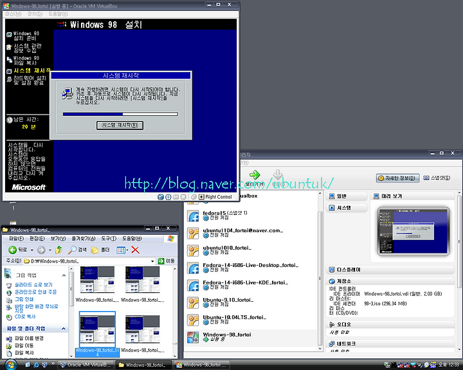Open the Back button history dropdown arrow
463x370 pixels.
pos(32,250)
